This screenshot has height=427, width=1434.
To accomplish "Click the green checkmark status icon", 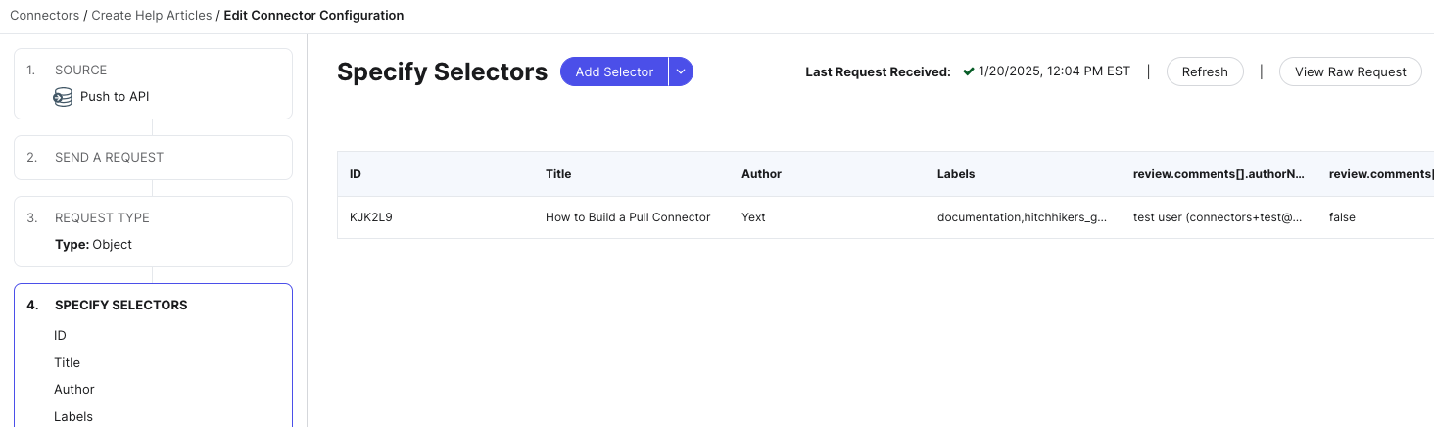I will pos(969,71).
